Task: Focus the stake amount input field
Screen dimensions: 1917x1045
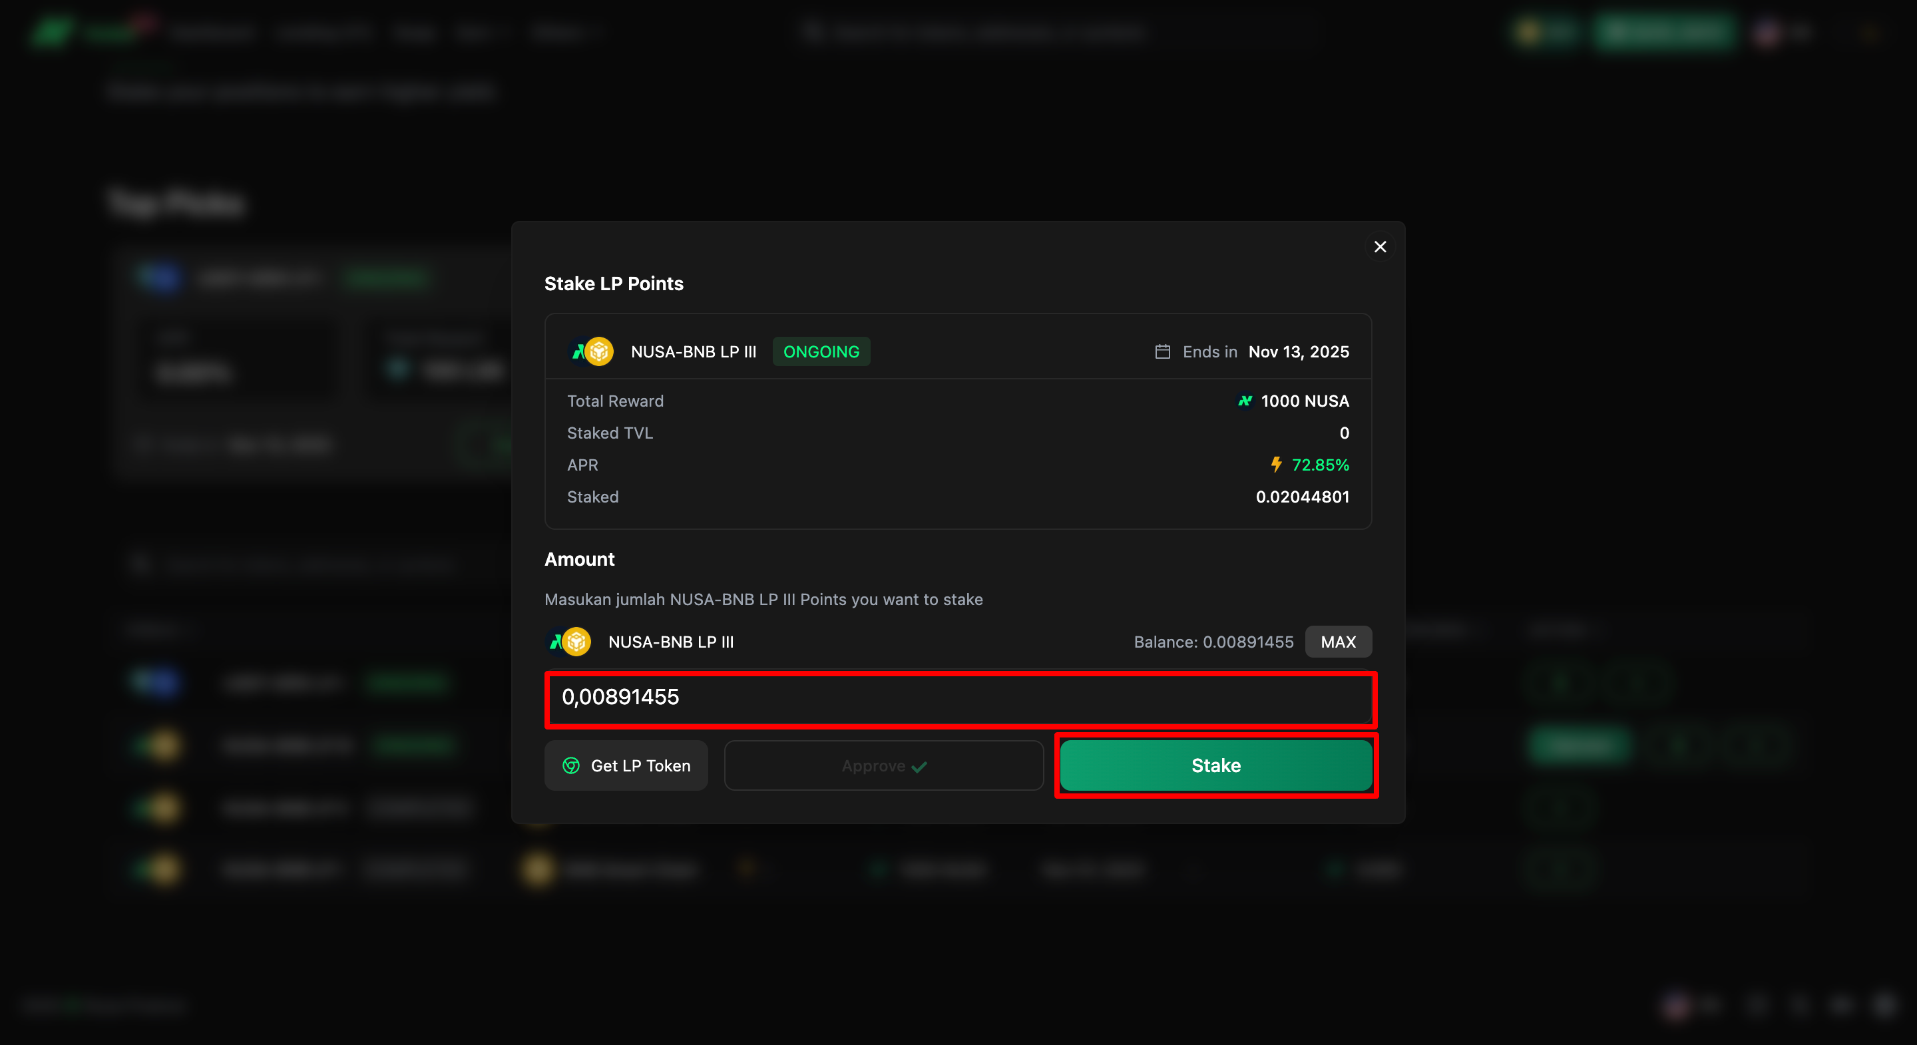Action: (x=960, y=698)
